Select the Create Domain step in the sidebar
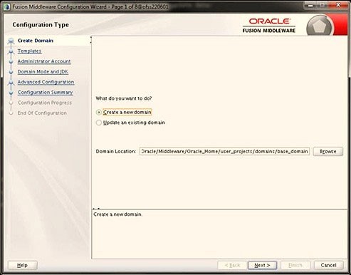Viewport: 351px width, 275px height. (x=36, y=41)
